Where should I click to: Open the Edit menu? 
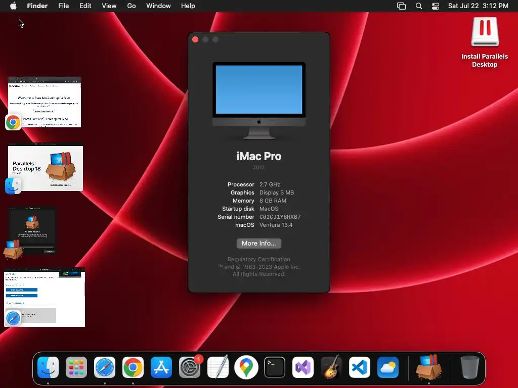coord(85,6)
